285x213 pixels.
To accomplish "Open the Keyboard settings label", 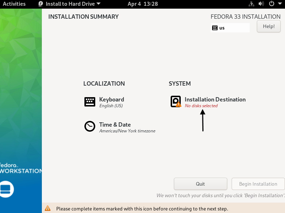I will (x=111, y=99).
